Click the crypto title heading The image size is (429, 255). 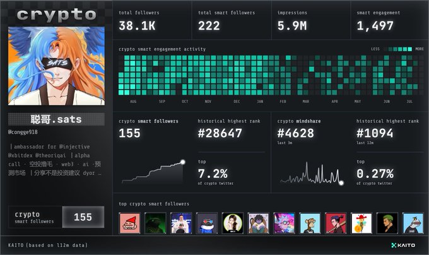[x=57, y=15]
